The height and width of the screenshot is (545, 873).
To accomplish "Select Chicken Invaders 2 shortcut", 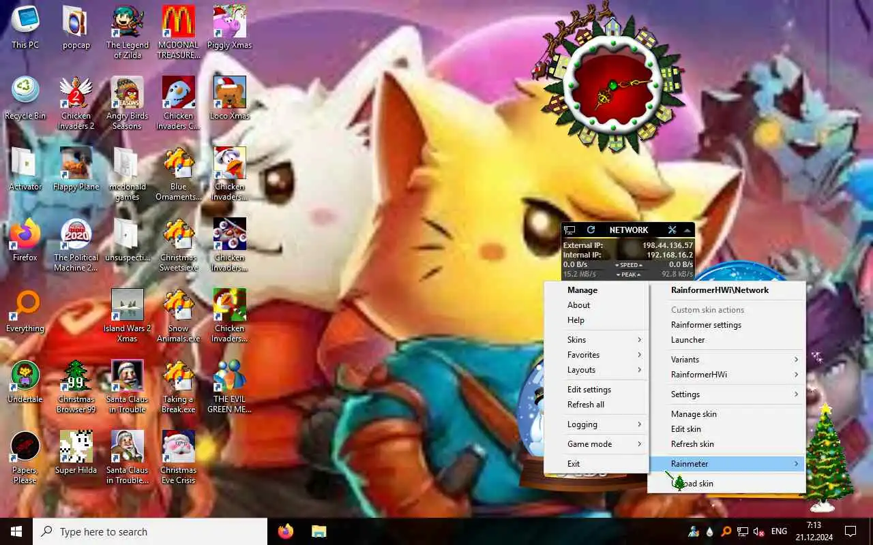I will 76,103.
